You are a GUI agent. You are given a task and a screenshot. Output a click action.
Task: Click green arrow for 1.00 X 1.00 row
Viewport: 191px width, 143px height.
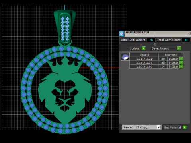click(x=181, y=66)
